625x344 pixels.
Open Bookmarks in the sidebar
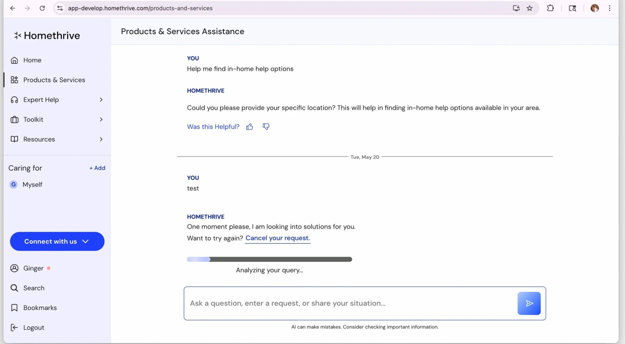[x=40, y=308]
